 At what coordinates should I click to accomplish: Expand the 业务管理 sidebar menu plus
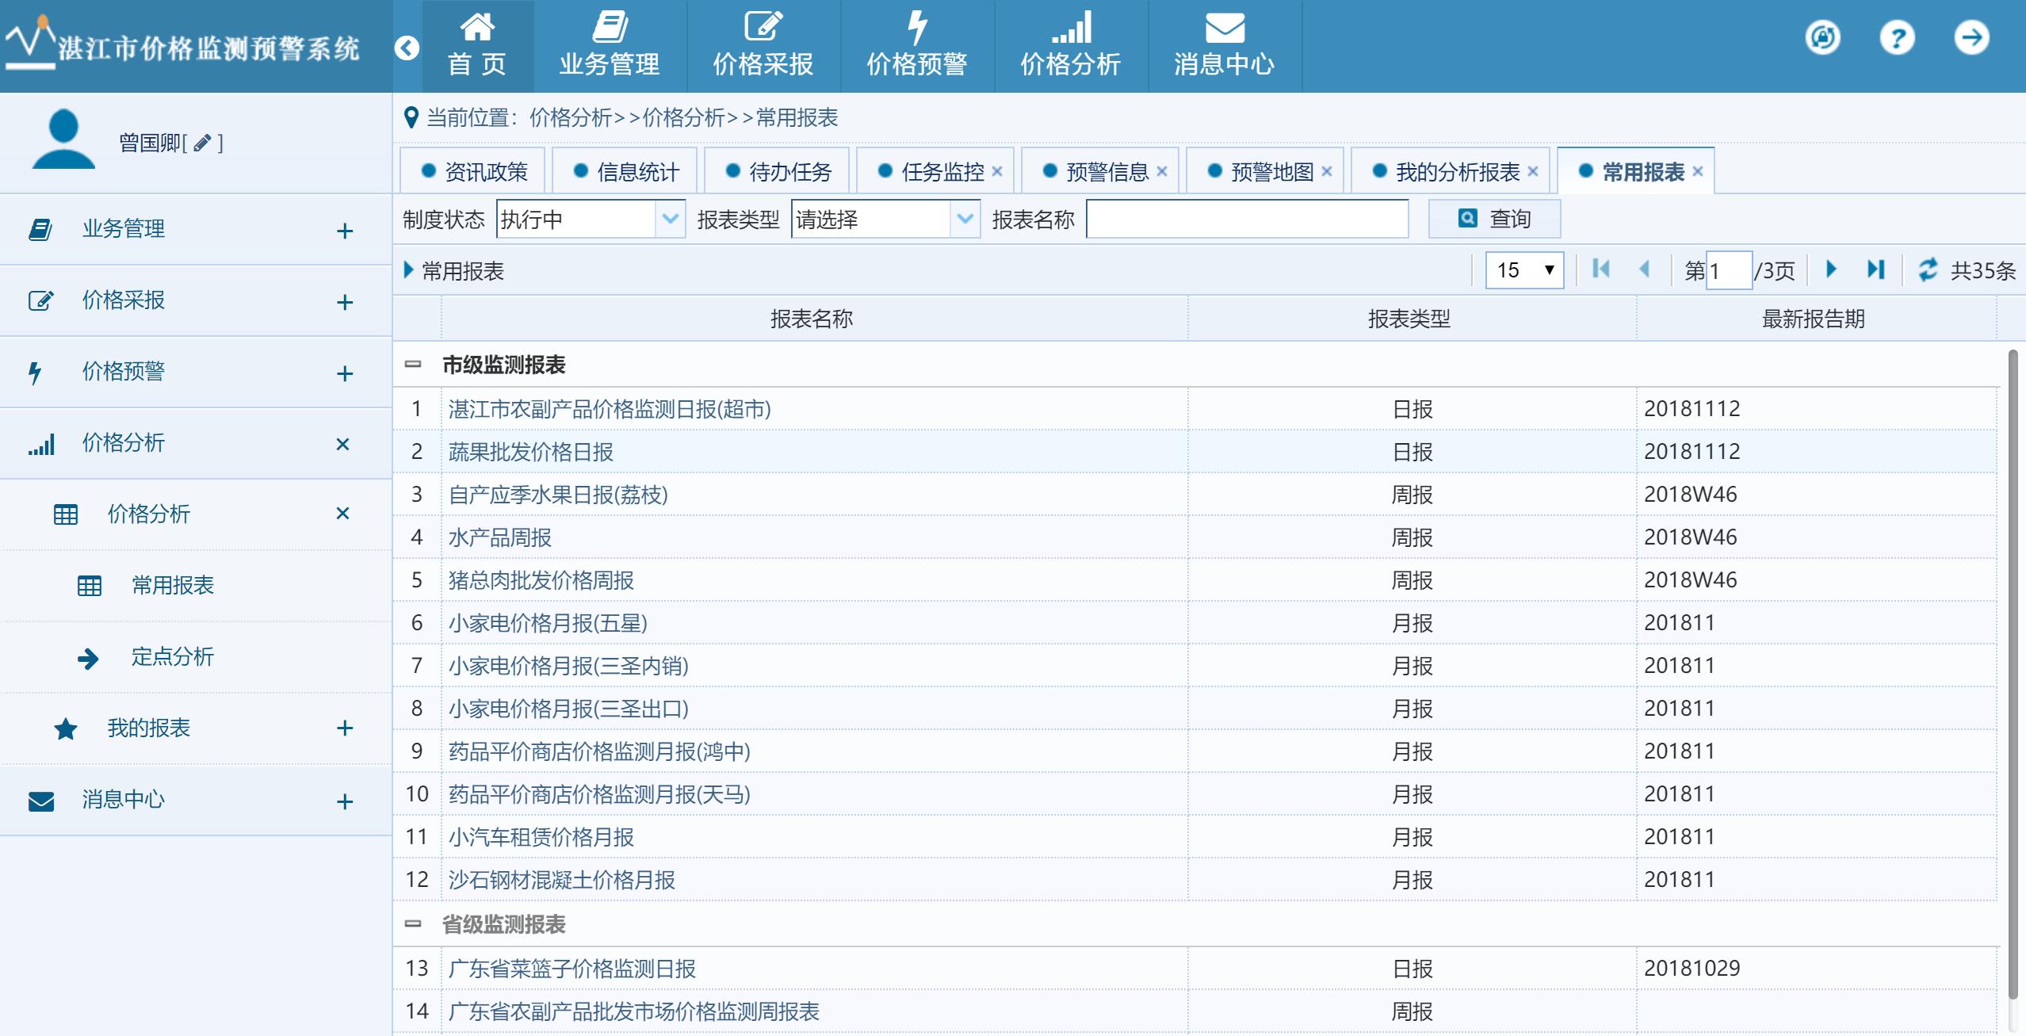[x=344, y=231]
